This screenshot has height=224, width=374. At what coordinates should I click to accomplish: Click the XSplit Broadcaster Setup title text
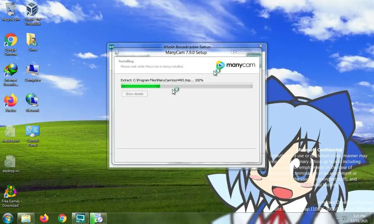(x=187, y=47)
